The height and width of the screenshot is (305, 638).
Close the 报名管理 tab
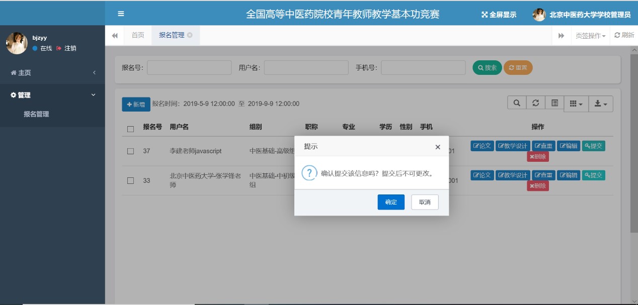190,35
